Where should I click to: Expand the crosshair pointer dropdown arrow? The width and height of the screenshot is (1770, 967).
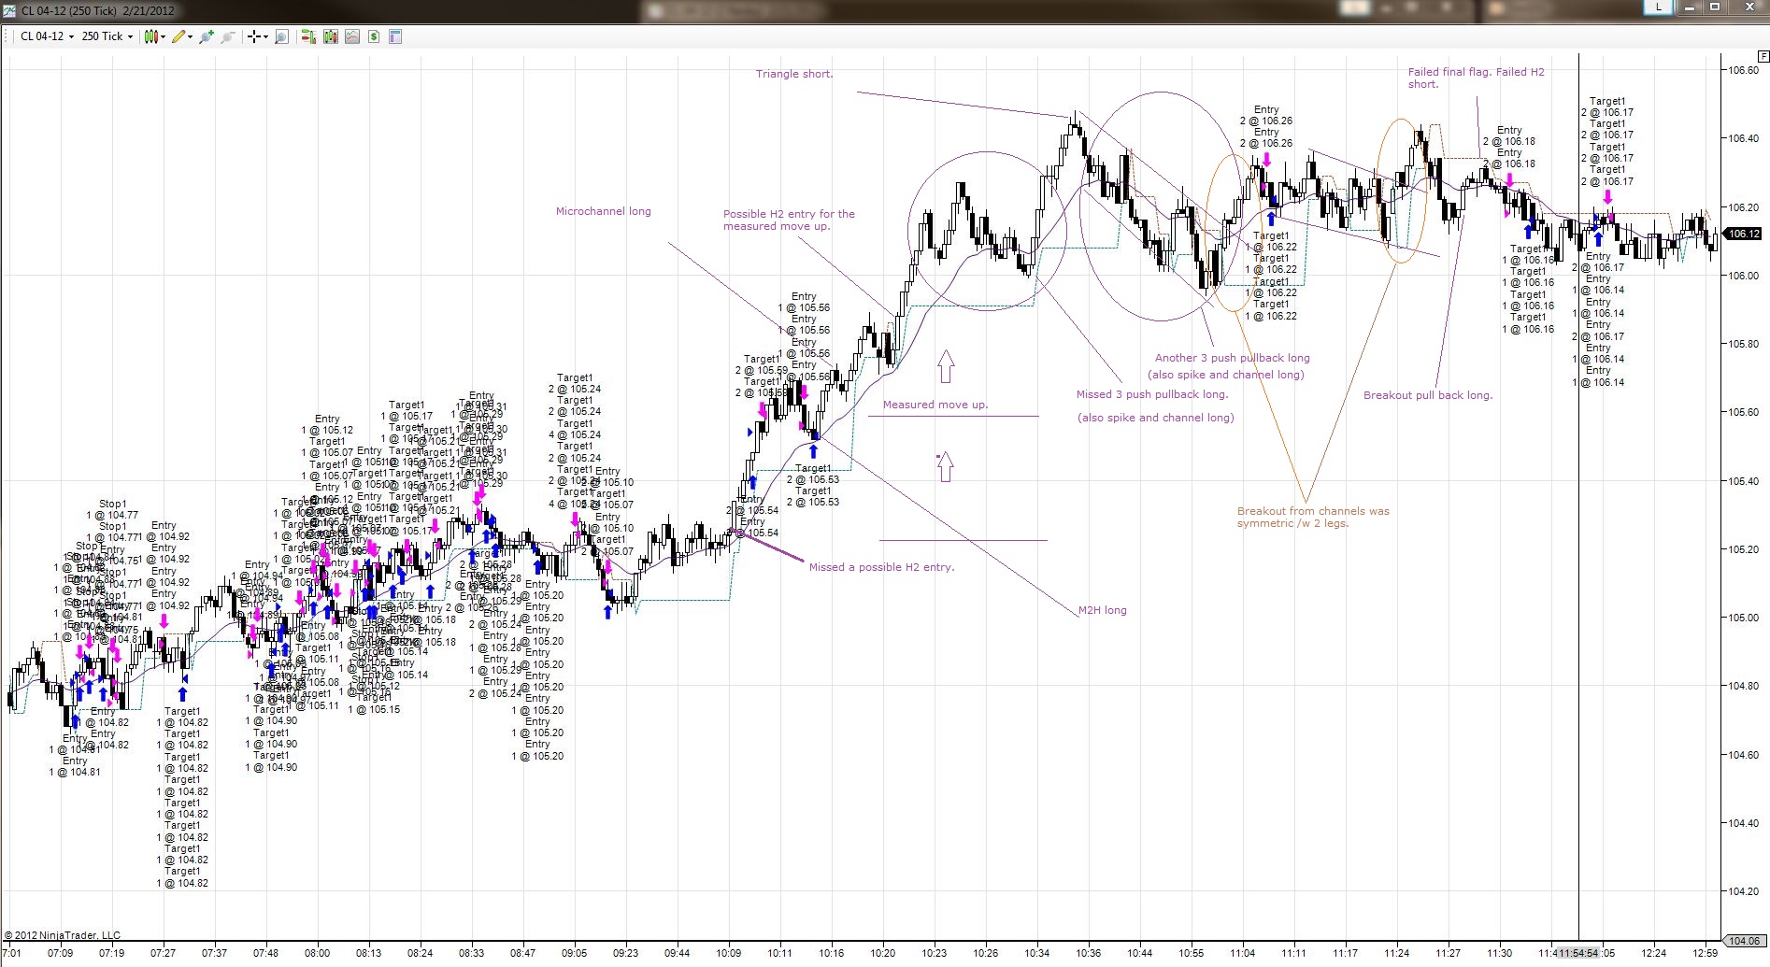265,37
